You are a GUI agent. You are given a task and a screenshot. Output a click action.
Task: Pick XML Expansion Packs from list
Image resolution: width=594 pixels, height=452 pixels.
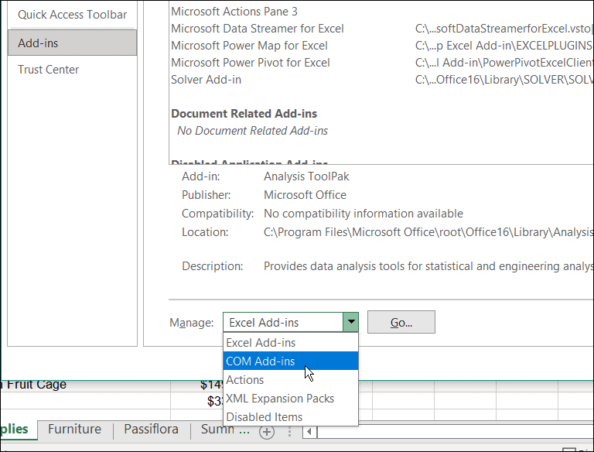[280, 399]
